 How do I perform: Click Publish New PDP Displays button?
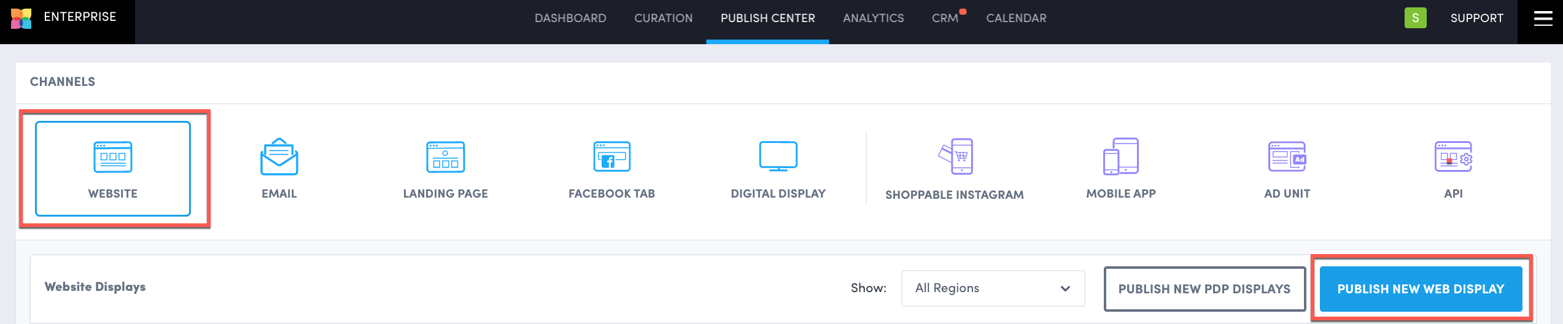pos(1204,289)
